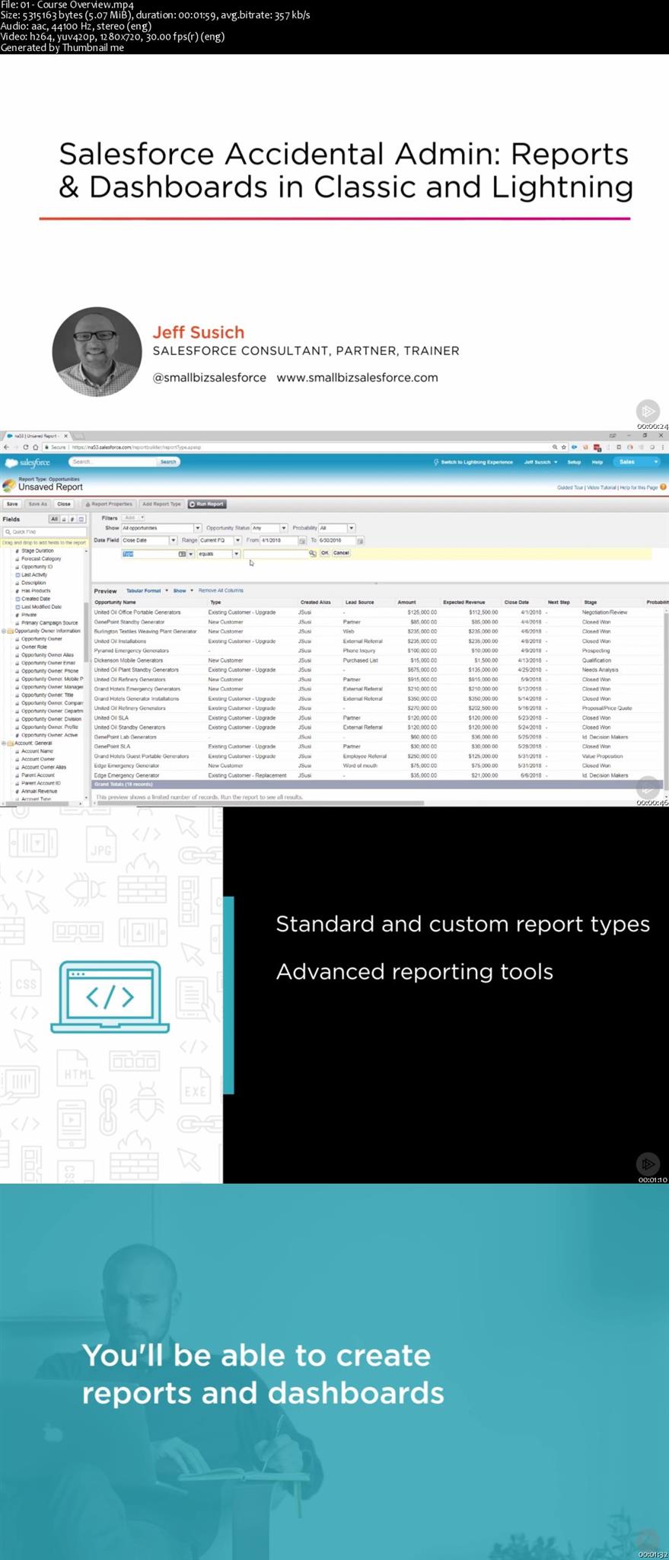Viewport: 669px width, 1560px height.
Task: Toggle the date fields type filter
Action: click(x=81, y=519)
